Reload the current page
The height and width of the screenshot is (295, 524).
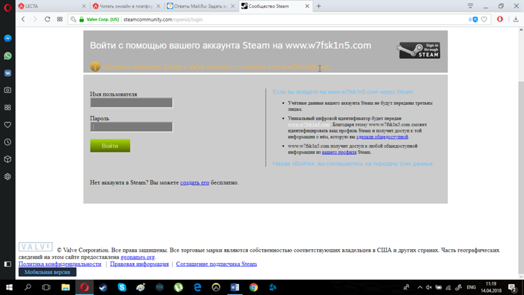tap(47, 20)
